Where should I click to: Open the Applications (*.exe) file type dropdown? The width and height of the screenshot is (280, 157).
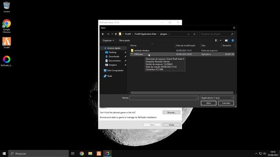(217, 98)
